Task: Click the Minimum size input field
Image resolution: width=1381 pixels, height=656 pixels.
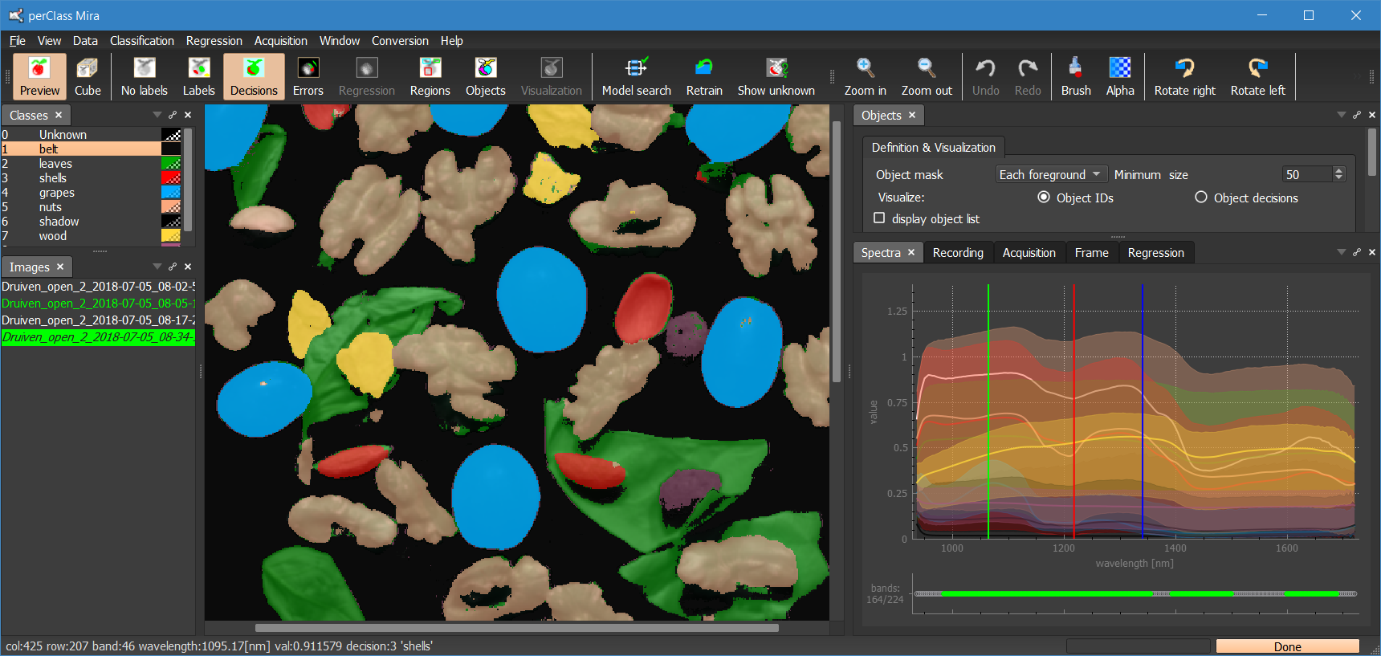Action: tap(1306, 175)
